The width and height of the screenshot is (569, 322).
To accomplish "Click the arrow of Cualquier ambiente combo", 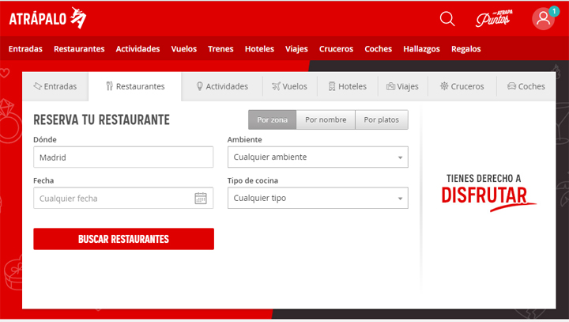I will (400, 157).
